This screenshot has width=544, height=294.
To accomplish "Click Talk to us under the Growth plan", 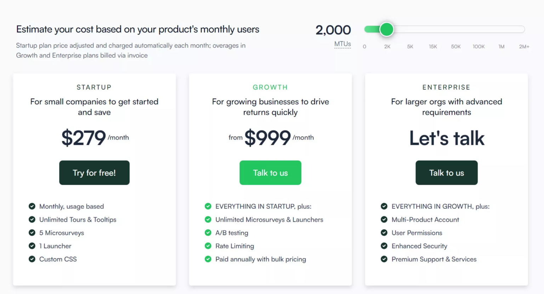I will point(270,173).
